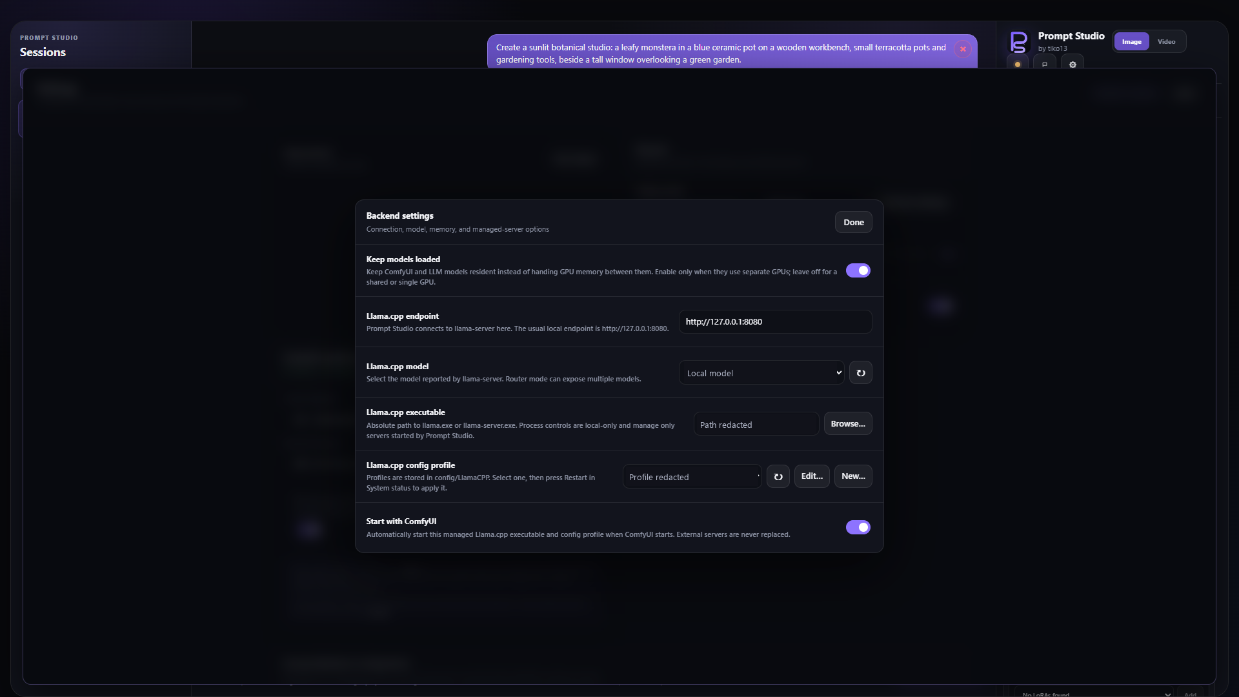Click Done in Backend settings
Screen dimensions: 1239x697
853,222
